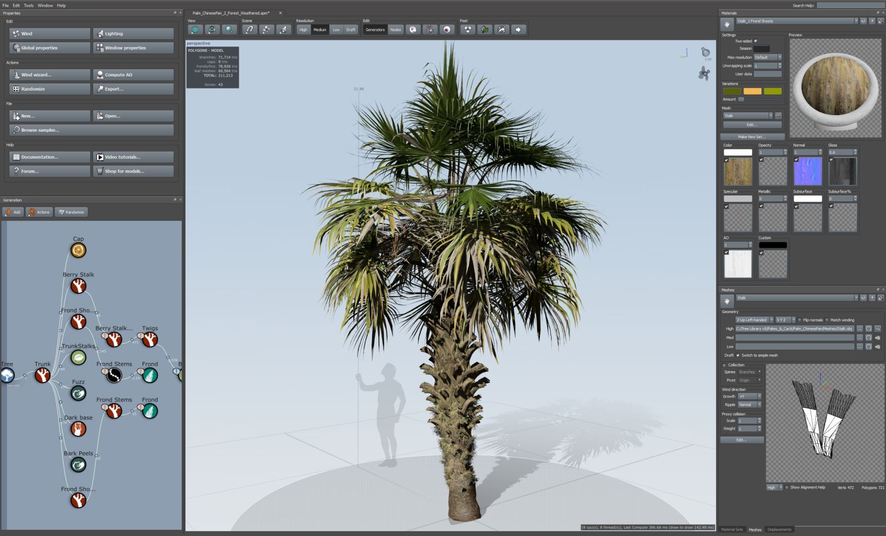Open the File menu

(x=6, y=6)
